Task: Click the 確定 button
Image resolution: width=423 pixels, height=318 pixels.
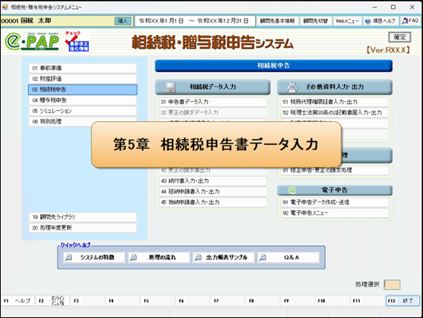Action: coord(399,37)
